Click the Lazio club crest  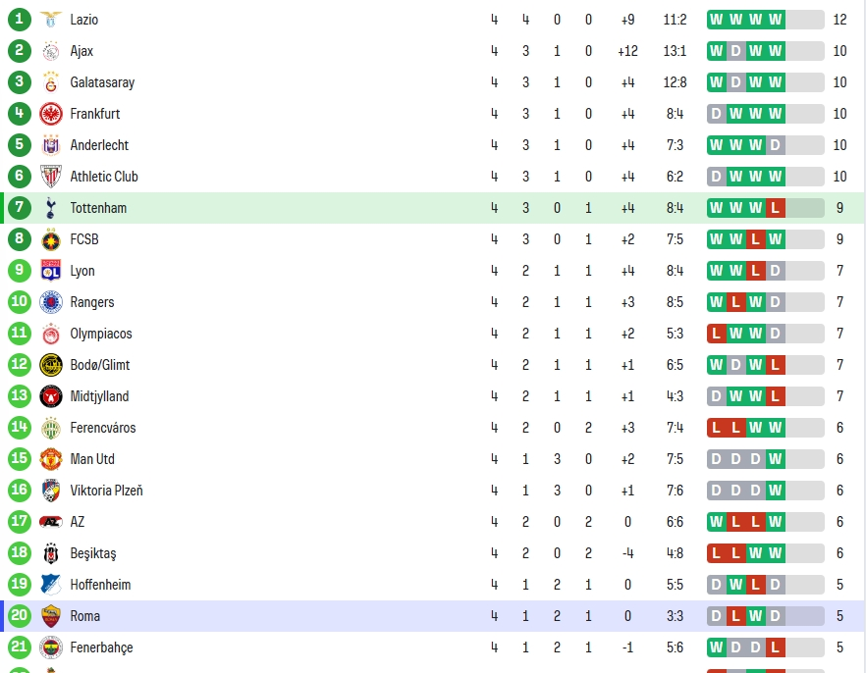tap(51, 20)
